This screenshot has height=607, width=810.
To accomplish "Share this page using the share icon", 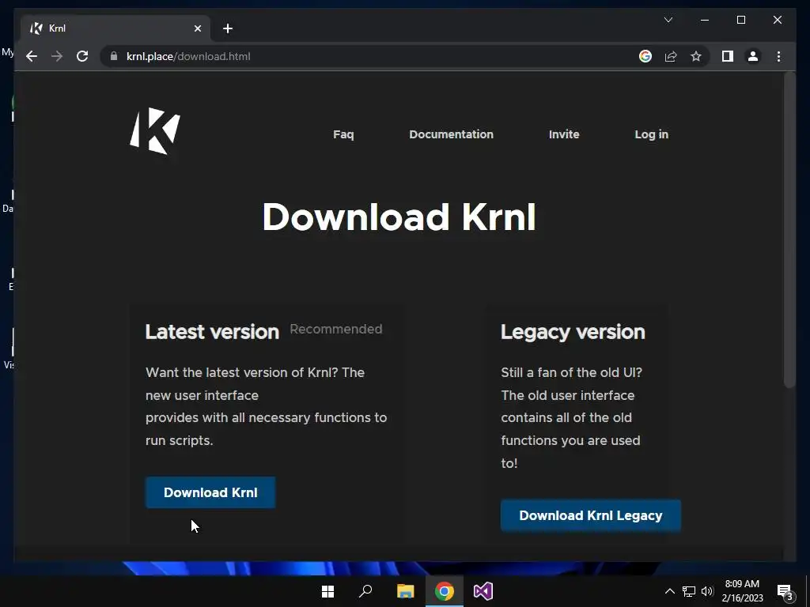I will click(671, 56).
